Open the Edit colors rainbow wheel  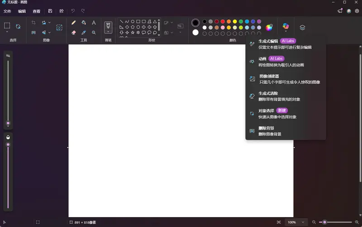(269, 28)
